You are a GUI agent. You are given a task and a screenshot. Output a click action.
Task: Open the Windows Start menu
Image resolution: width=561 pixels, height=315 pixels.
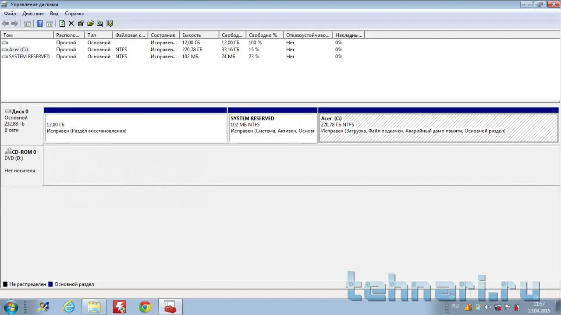[x=11, y=307]
